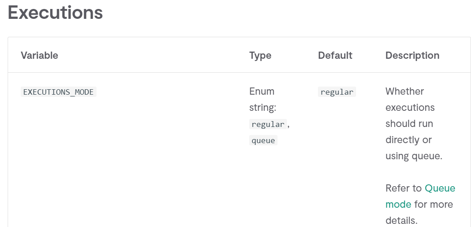Select the Default column header
Image resolution: width=471 pixels, height=227 pixels.
tap(335, 55)
